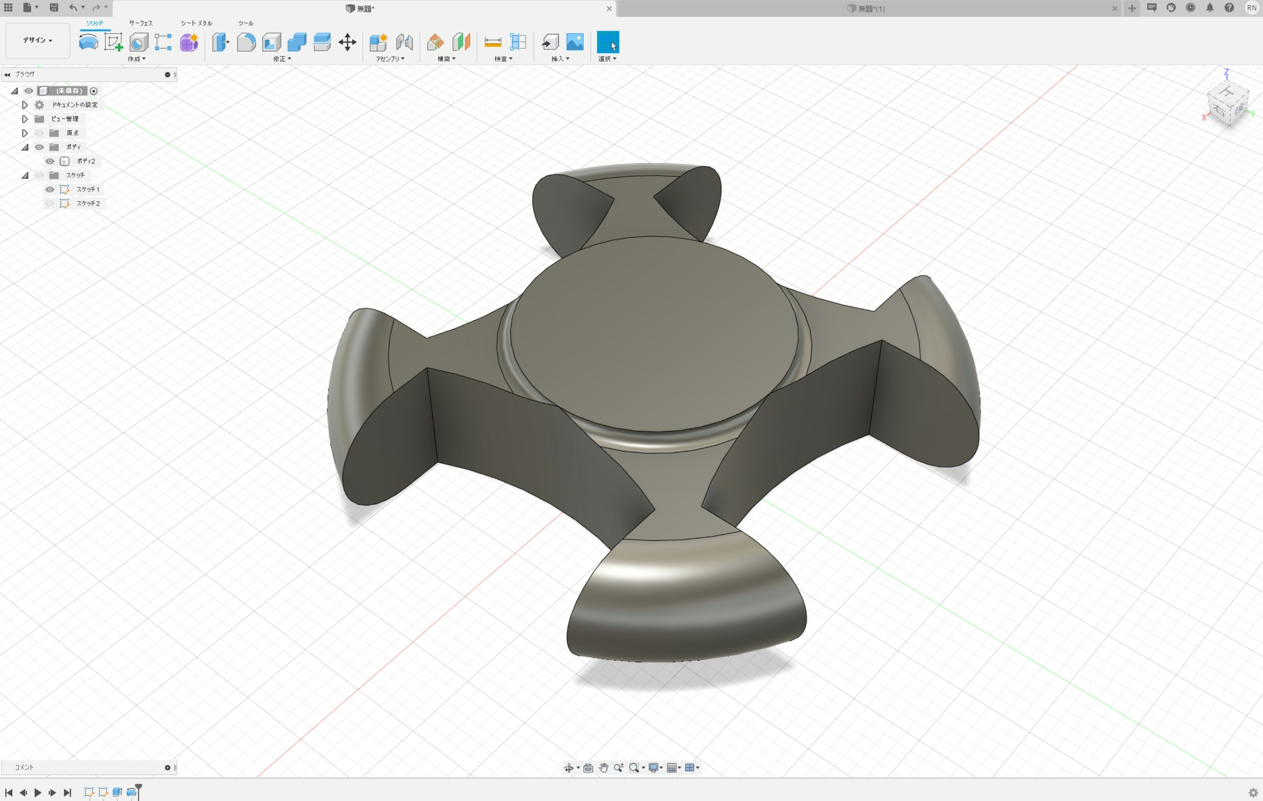Click the Move/Copy cross-arrow icon
The width and height of the screenshot is (1263, 801).
click(347, 42)
